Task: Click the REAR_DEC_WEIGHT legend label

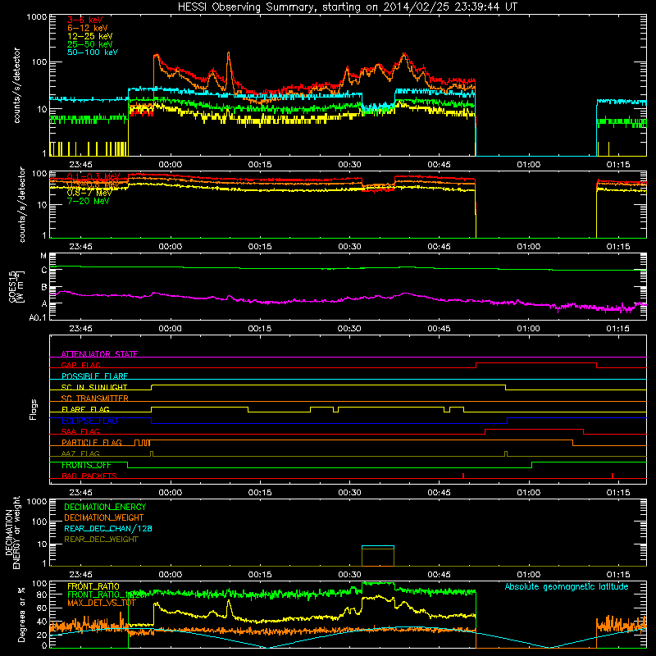Action: (101, 540)
